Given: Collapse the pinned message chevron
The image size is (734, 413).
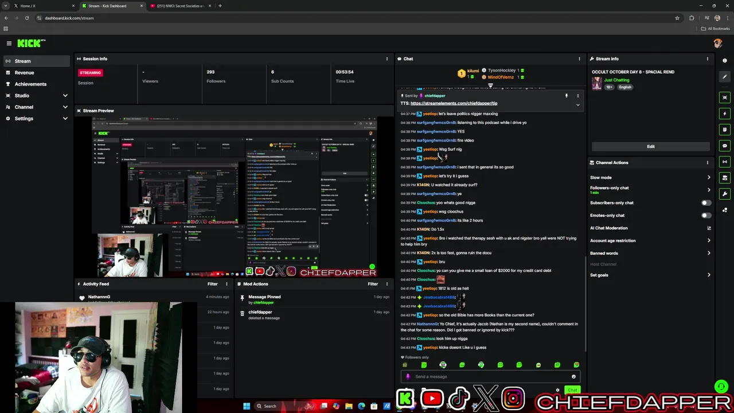Looking at the screenshot, I should (x=577, y=105).
